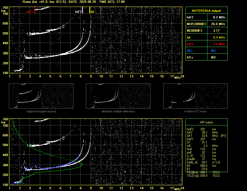This screenshot has height=191, width=247.
Task: Click the [PY] tag in AIP output
Action: click(223, 136)
